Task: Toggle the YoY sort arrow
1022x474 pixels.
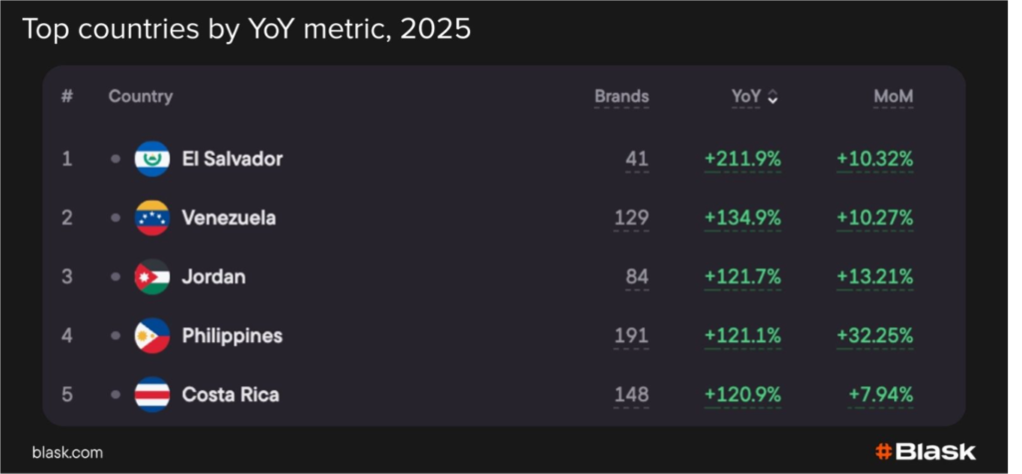Action: point(773,97)
